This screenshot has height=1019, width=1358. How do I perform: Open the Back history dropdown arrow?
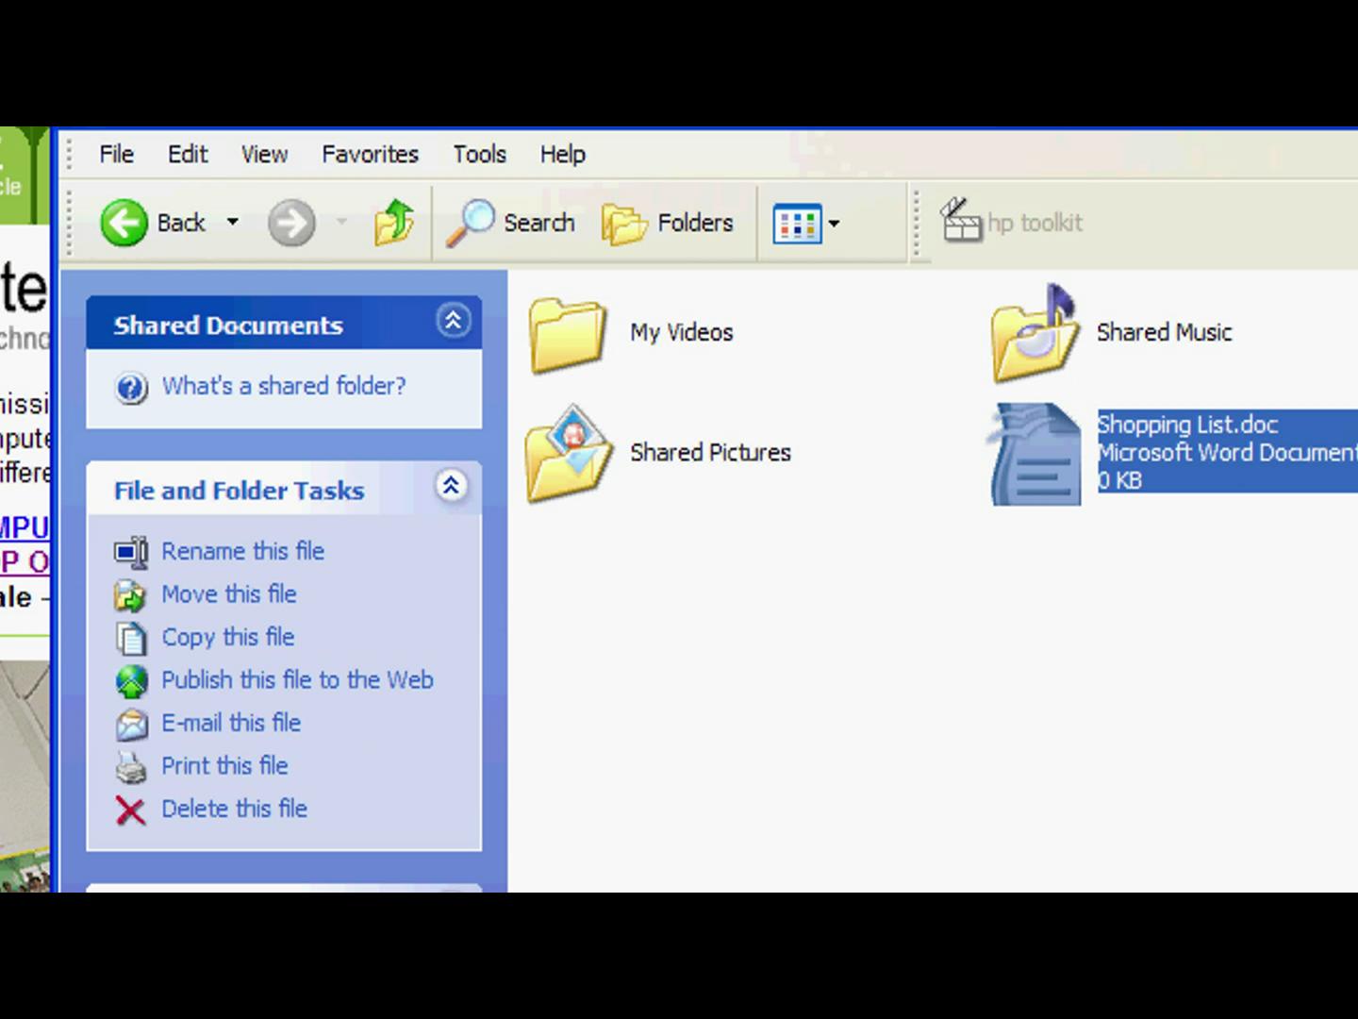(233, 223)
